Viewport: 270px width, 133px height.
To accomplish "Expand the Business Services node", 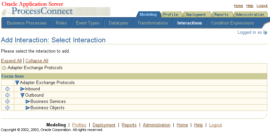I will point(28,102).
